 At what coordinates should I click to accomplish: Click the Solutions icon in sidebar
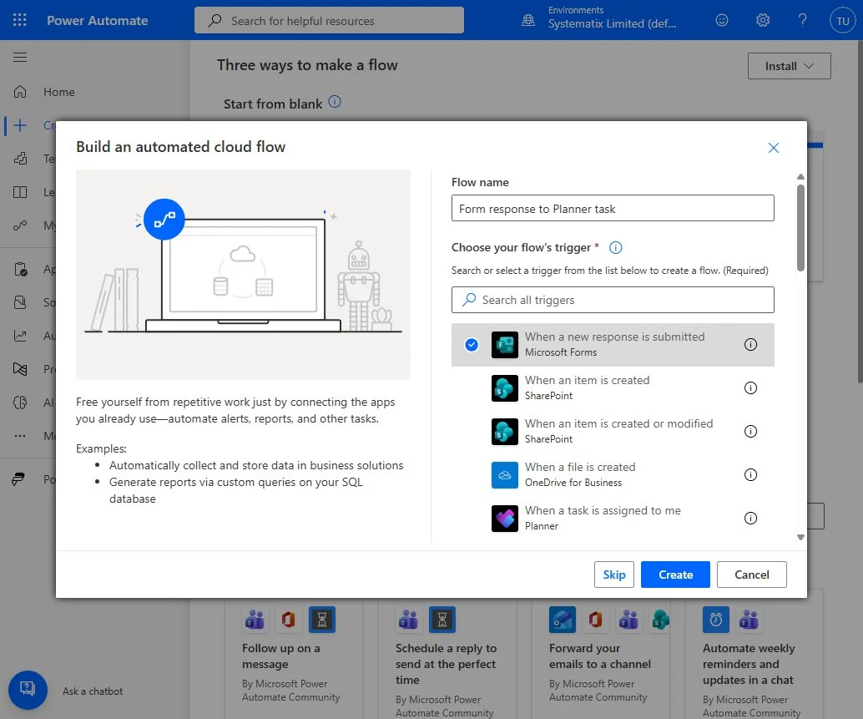click(x=20, y=302)
